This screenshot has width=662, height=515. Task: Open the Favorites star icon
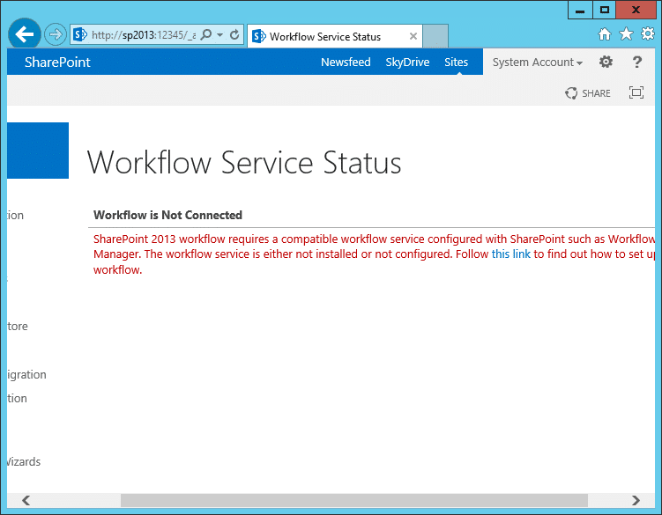626,34
